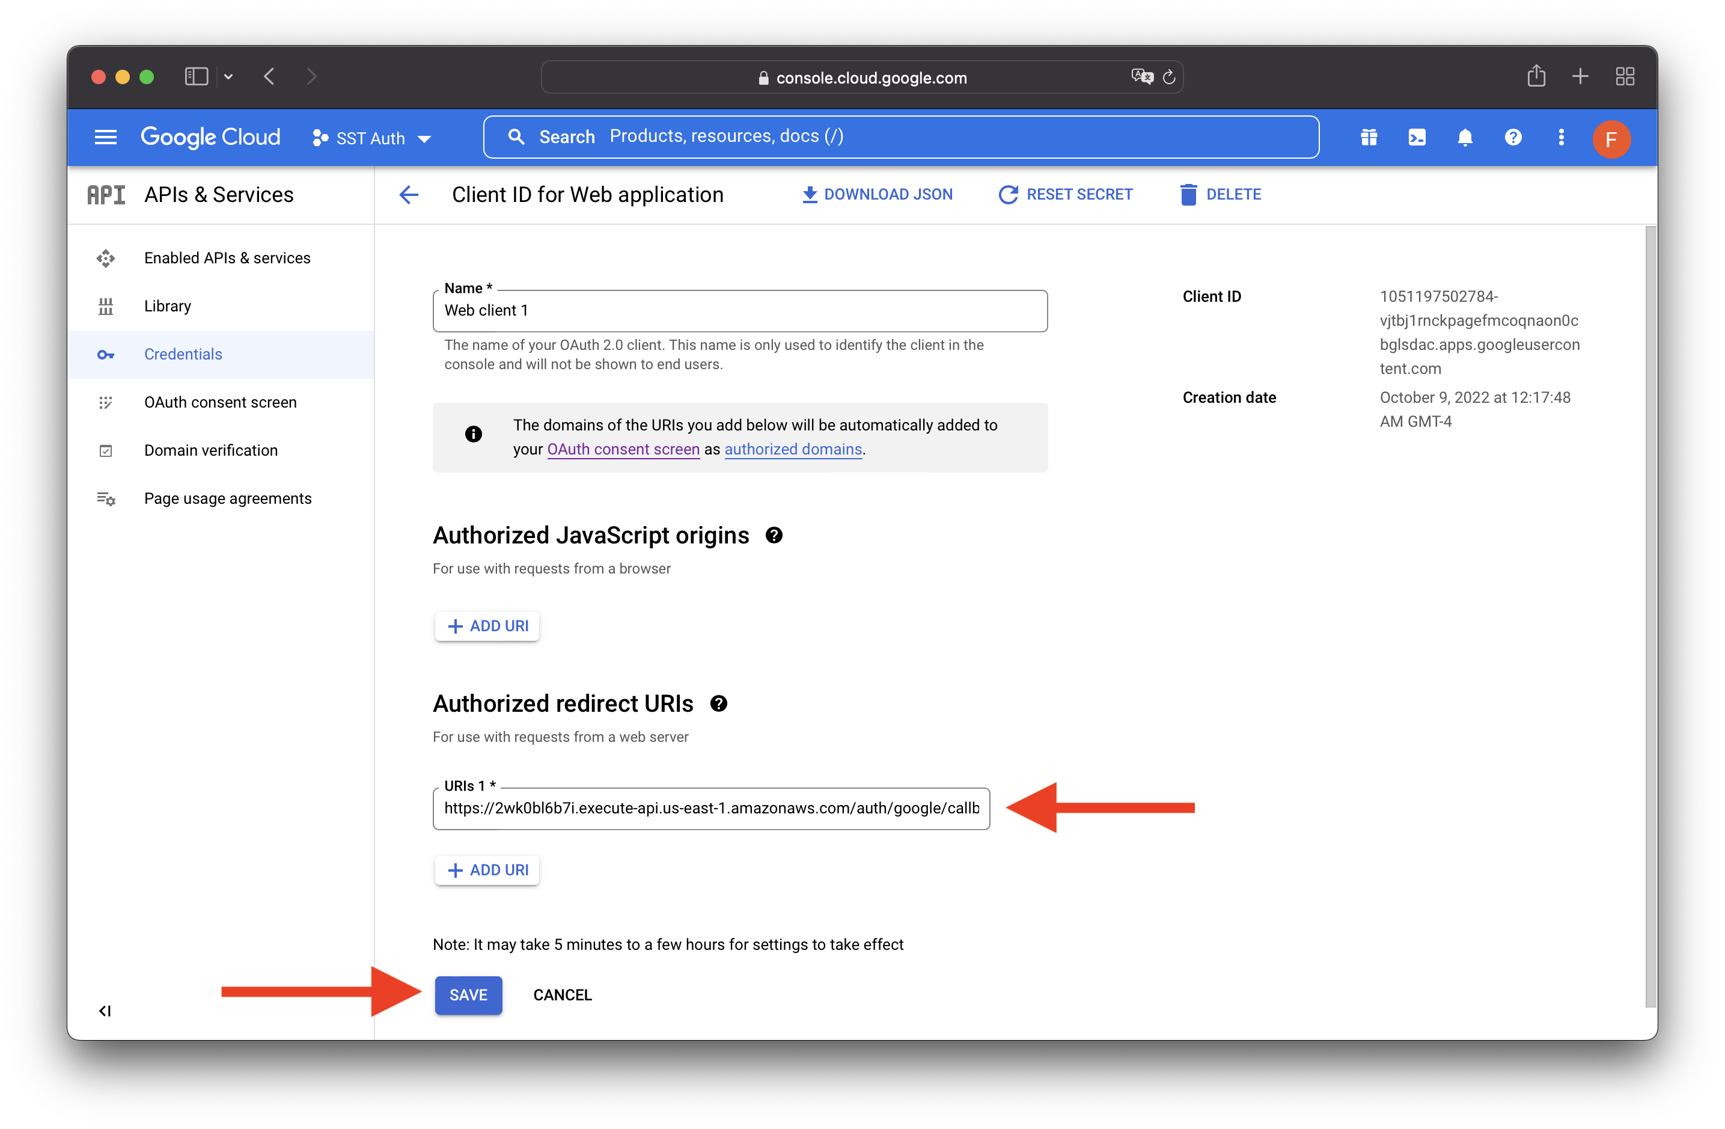
Task: Open the three-dot settings and utilities menu
Action: (x=1561, y=137)
